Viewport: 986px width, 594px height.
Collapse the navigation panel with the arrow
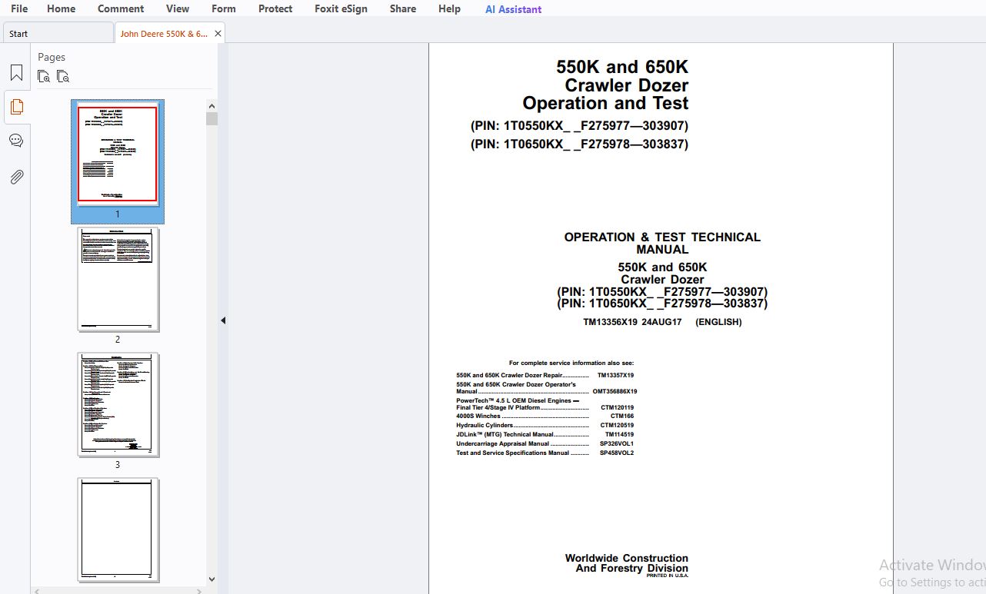click(223, 320)
